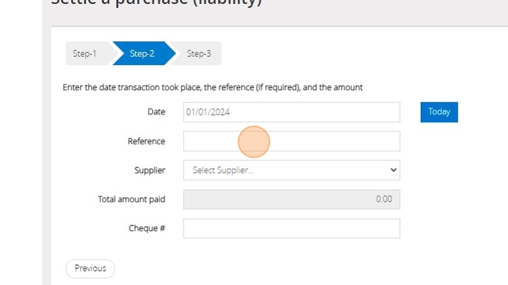508x285 pixels.
Task: Click the Settle a purchase heading
Action: pyautogui.click(x=156, y=3)
